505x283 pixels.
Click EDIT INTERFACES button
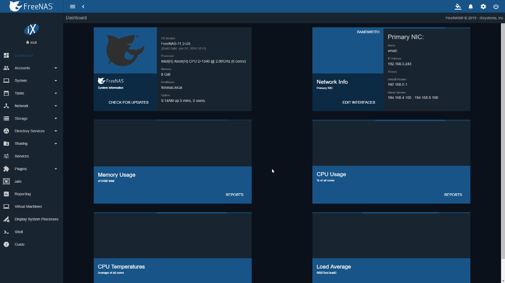(x=358, y=102)
